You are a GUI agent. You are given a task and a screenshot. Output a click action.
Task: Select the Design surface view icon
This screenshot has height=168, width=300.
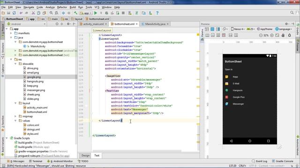point(207,29)
